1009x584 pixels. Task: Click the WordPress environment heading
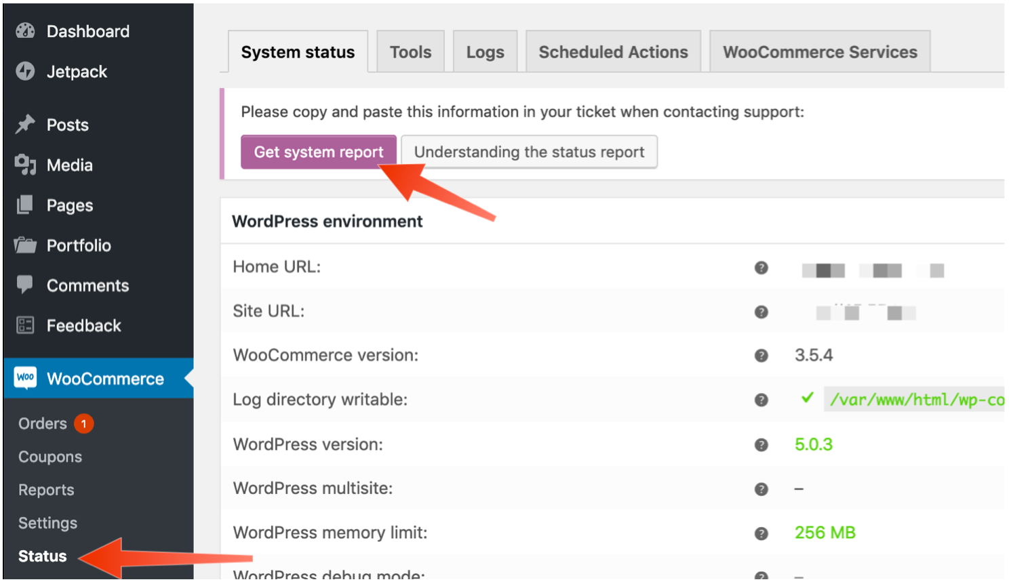[x=328, y=222]
